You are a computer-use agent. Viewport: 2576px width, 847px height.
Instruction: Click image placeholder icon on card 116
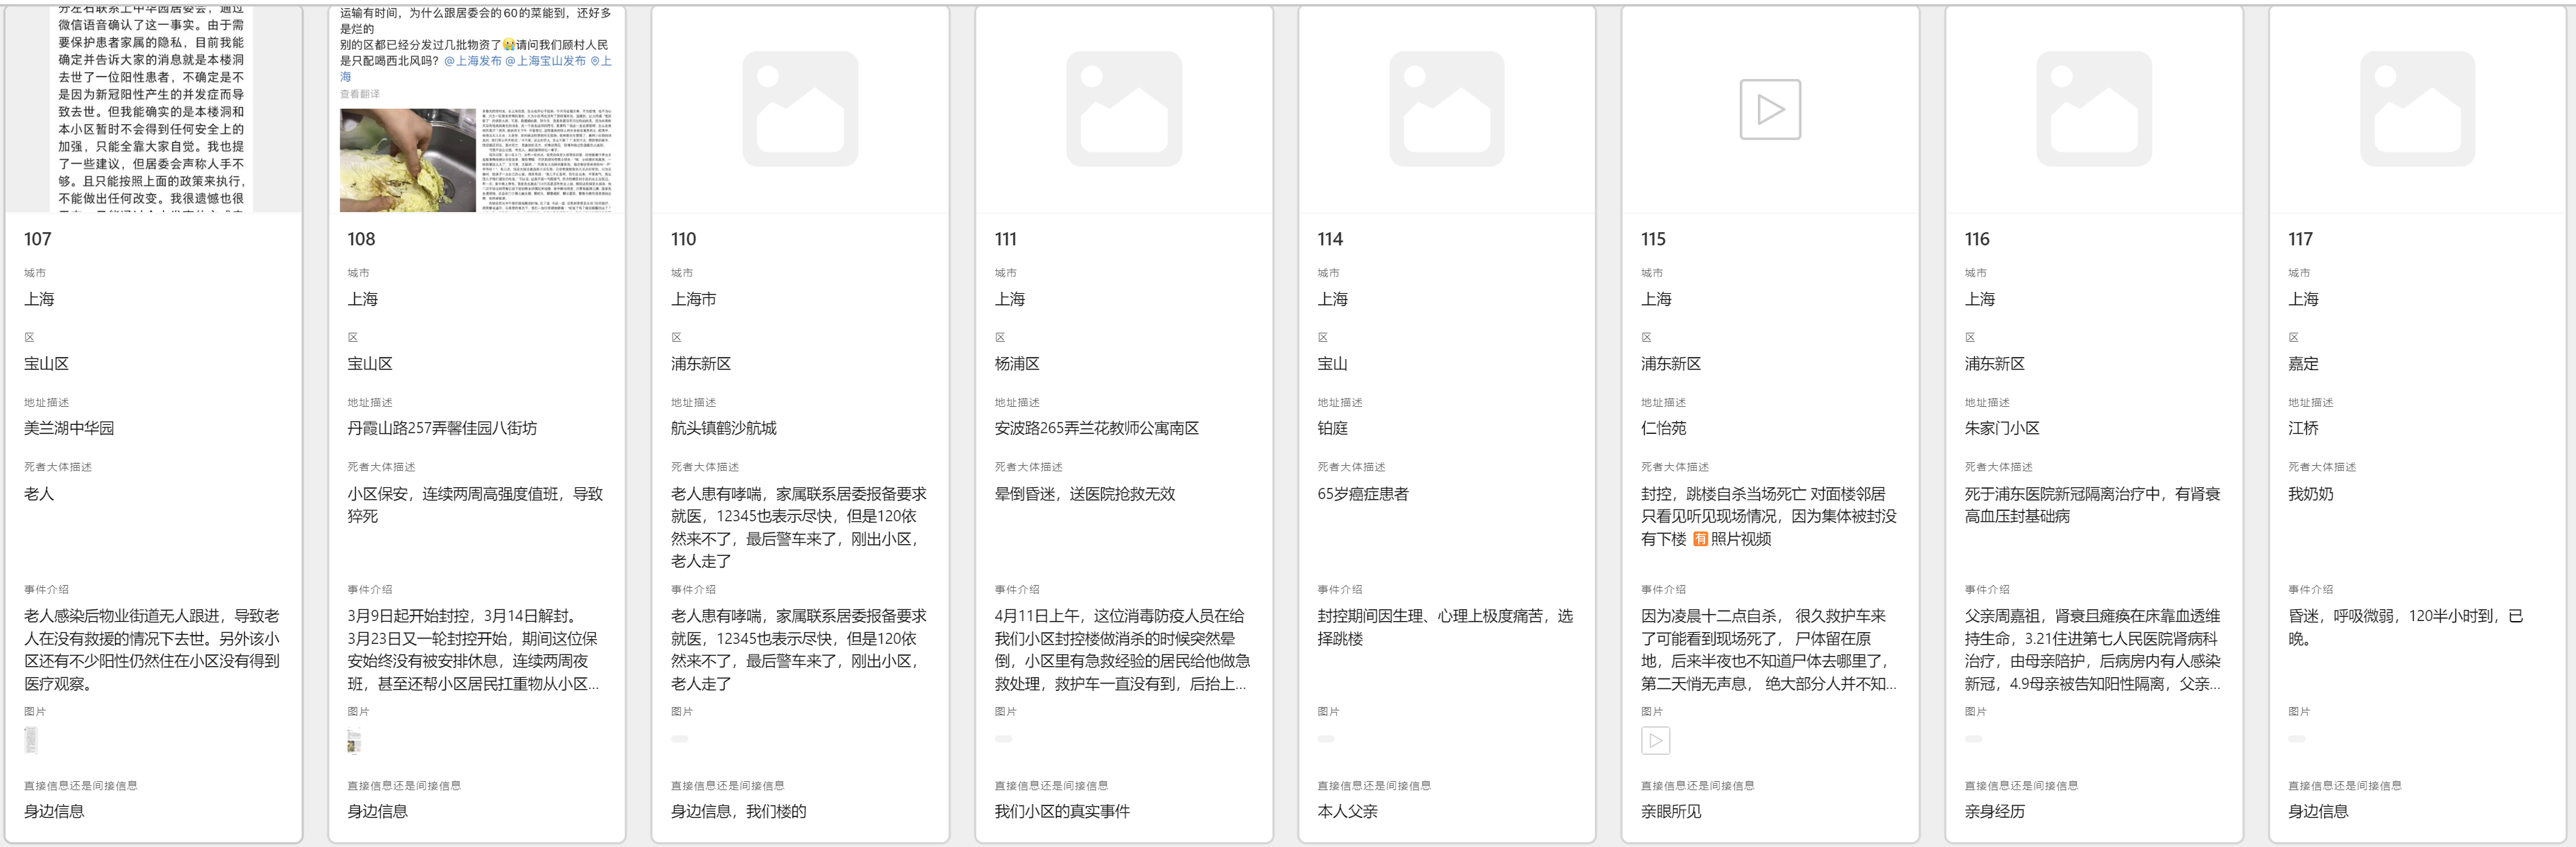point(2094,109)
